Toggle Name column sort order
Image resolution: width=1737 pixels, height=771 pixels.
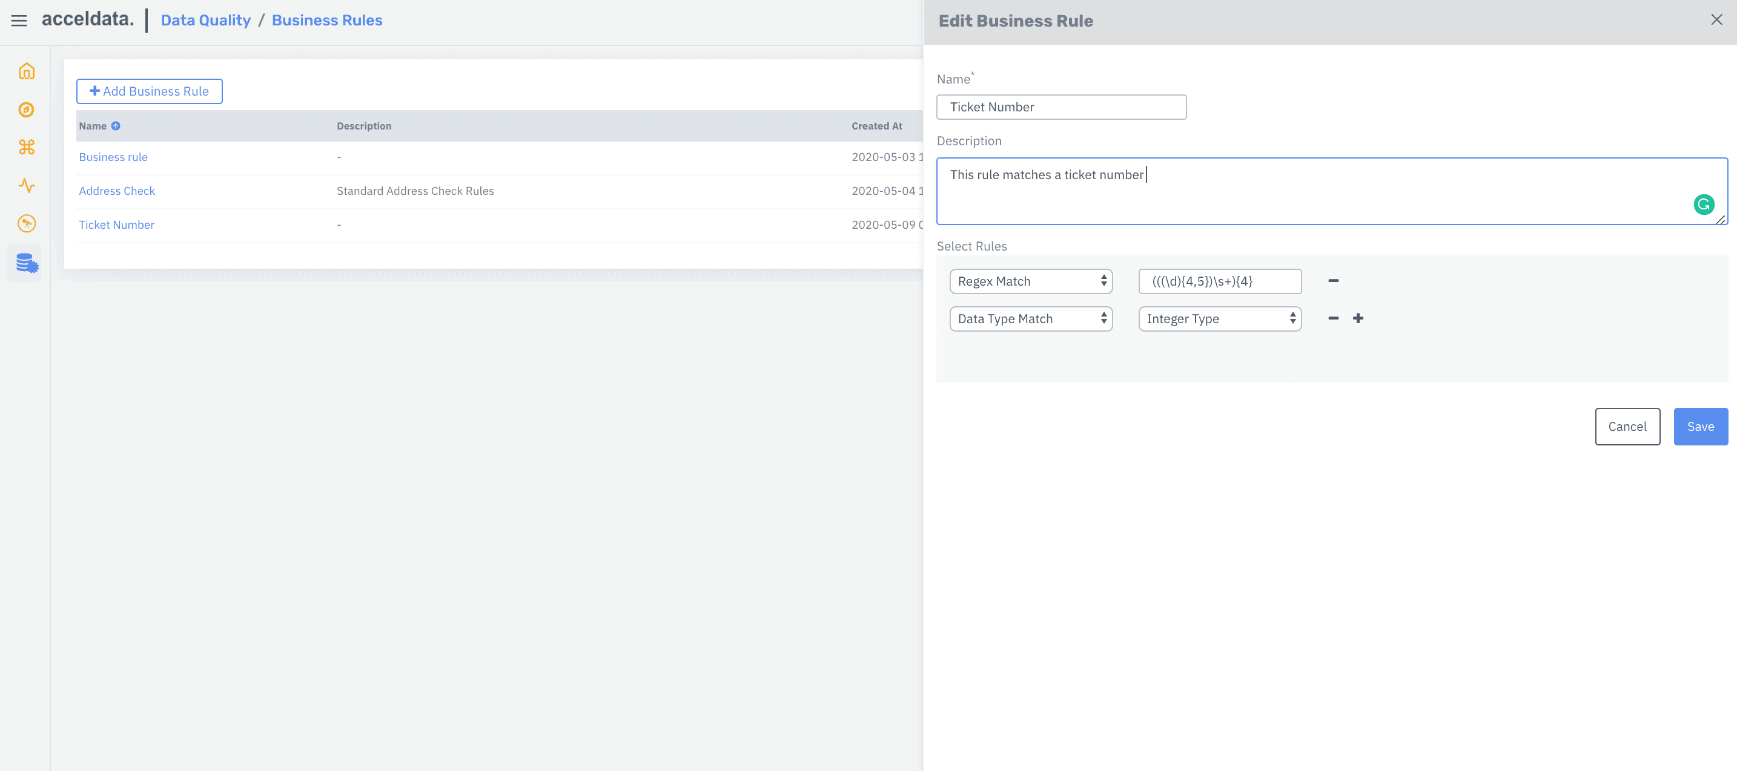115,125
